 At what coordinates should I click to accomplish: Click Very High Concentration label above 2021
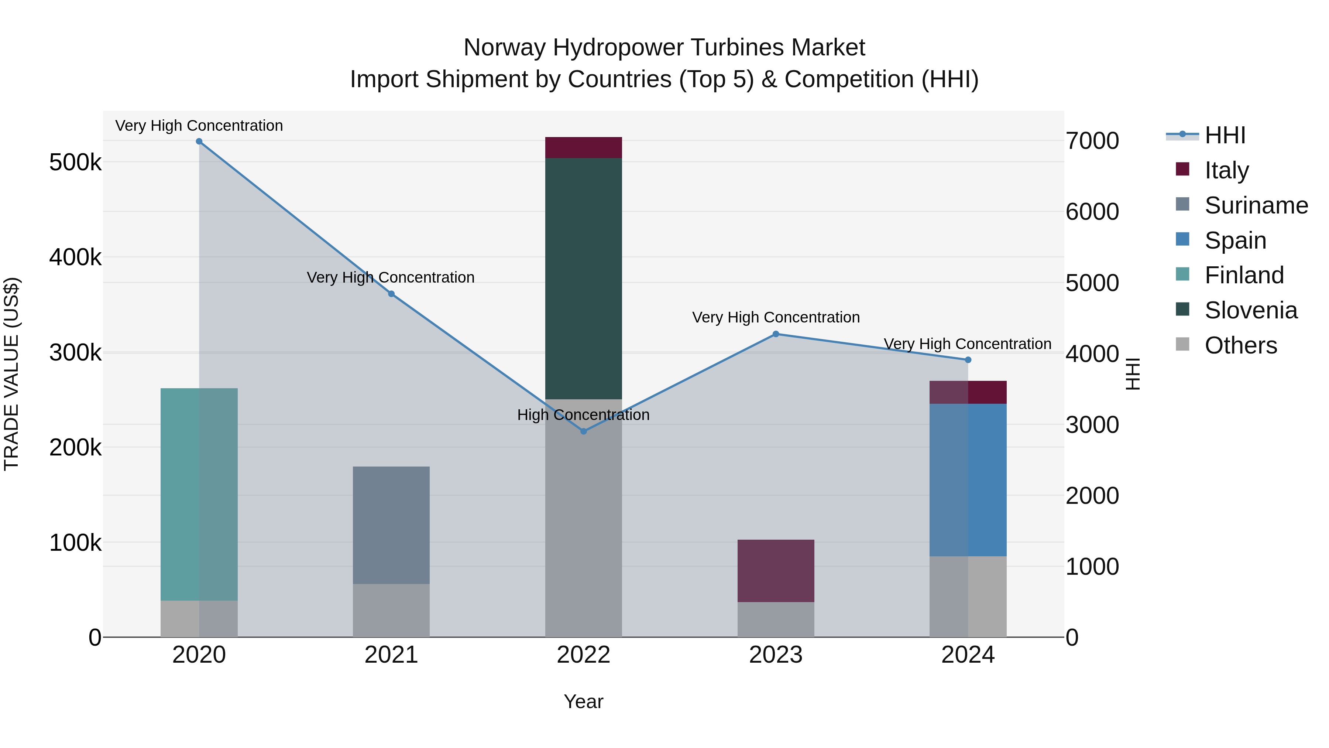tap(391, 277)
